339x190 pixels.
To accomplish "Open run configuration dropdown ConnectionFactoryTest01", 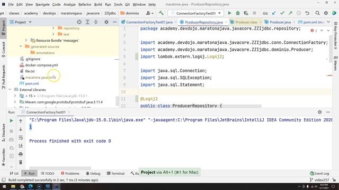I will (195, 13).
